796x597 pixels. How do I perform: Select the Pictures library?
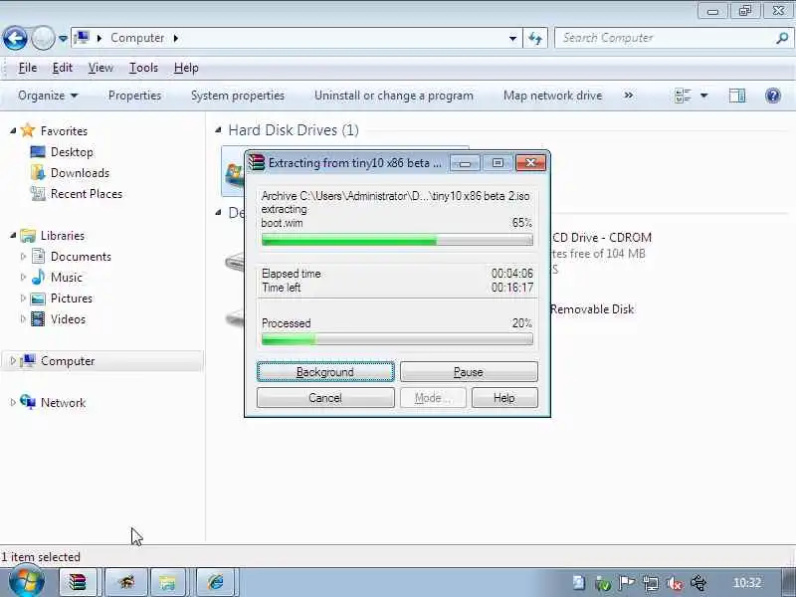[71, 298]
